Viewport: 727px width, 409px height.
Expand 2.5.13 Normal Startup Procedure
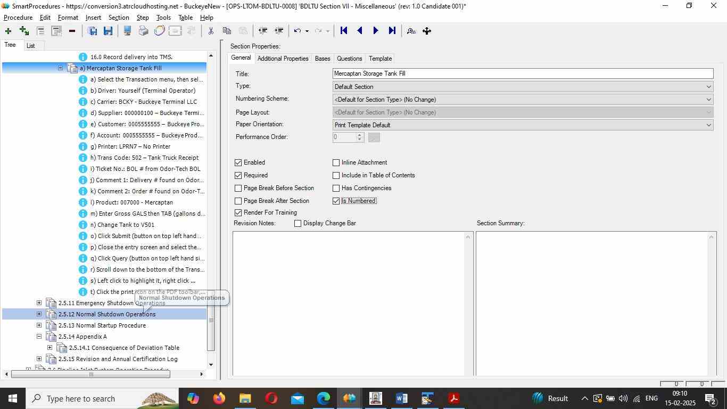(x=39, y=325)
